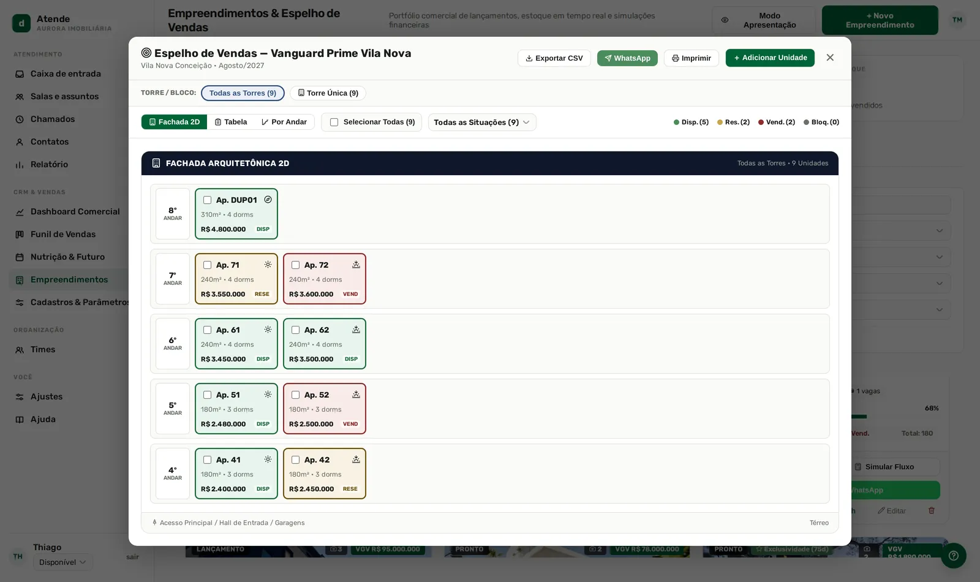This screenshot has width=980, height=582.
Task: Click the sun icon on Ap. 71 card
Action: tap(268, 265)
